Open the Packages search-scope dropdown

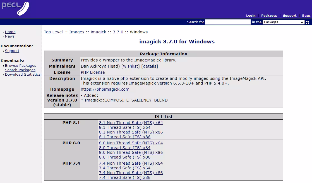pyautogui.click(x=284, y=22)
